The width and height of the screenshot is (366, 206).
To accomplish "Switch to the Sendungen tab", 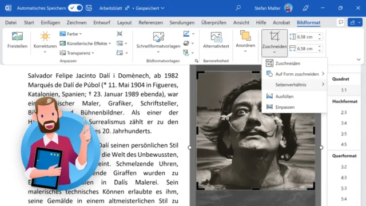I will pos(182,23).
